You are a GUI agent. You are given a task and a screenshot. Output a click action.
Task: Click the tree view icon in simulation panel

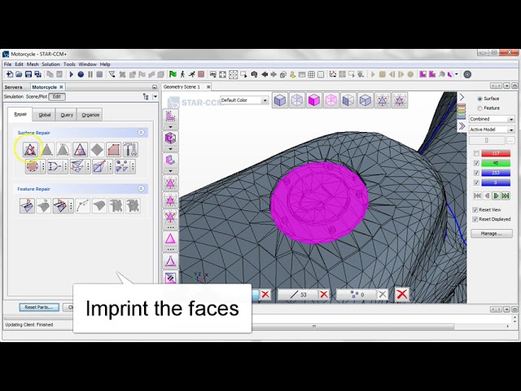(146, 97)
